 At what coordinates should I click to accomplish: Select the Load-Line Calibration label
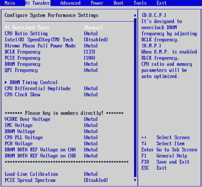tap(31, 174)
